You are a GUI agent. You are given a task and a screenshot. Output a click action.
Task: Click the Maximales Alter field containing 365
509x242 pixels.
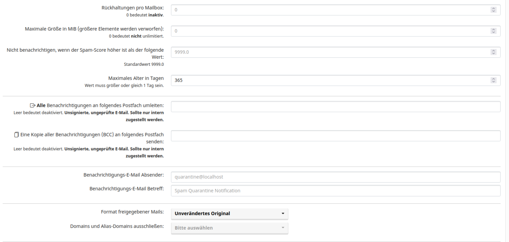pyautogui.click(x=329, y=80)
